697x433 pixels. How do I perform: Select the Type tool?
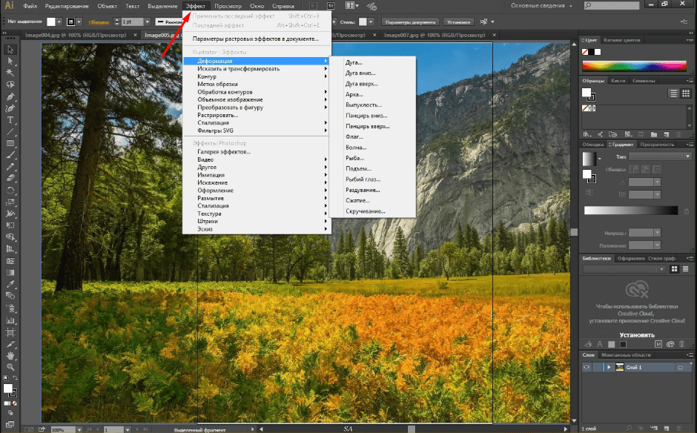coord(11,119)
